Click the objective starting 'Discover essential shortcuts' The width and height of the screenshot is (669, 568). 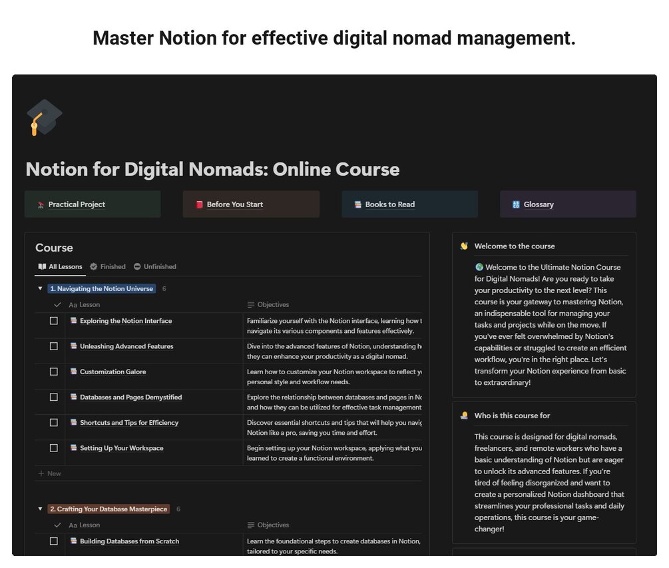point(334,427)
